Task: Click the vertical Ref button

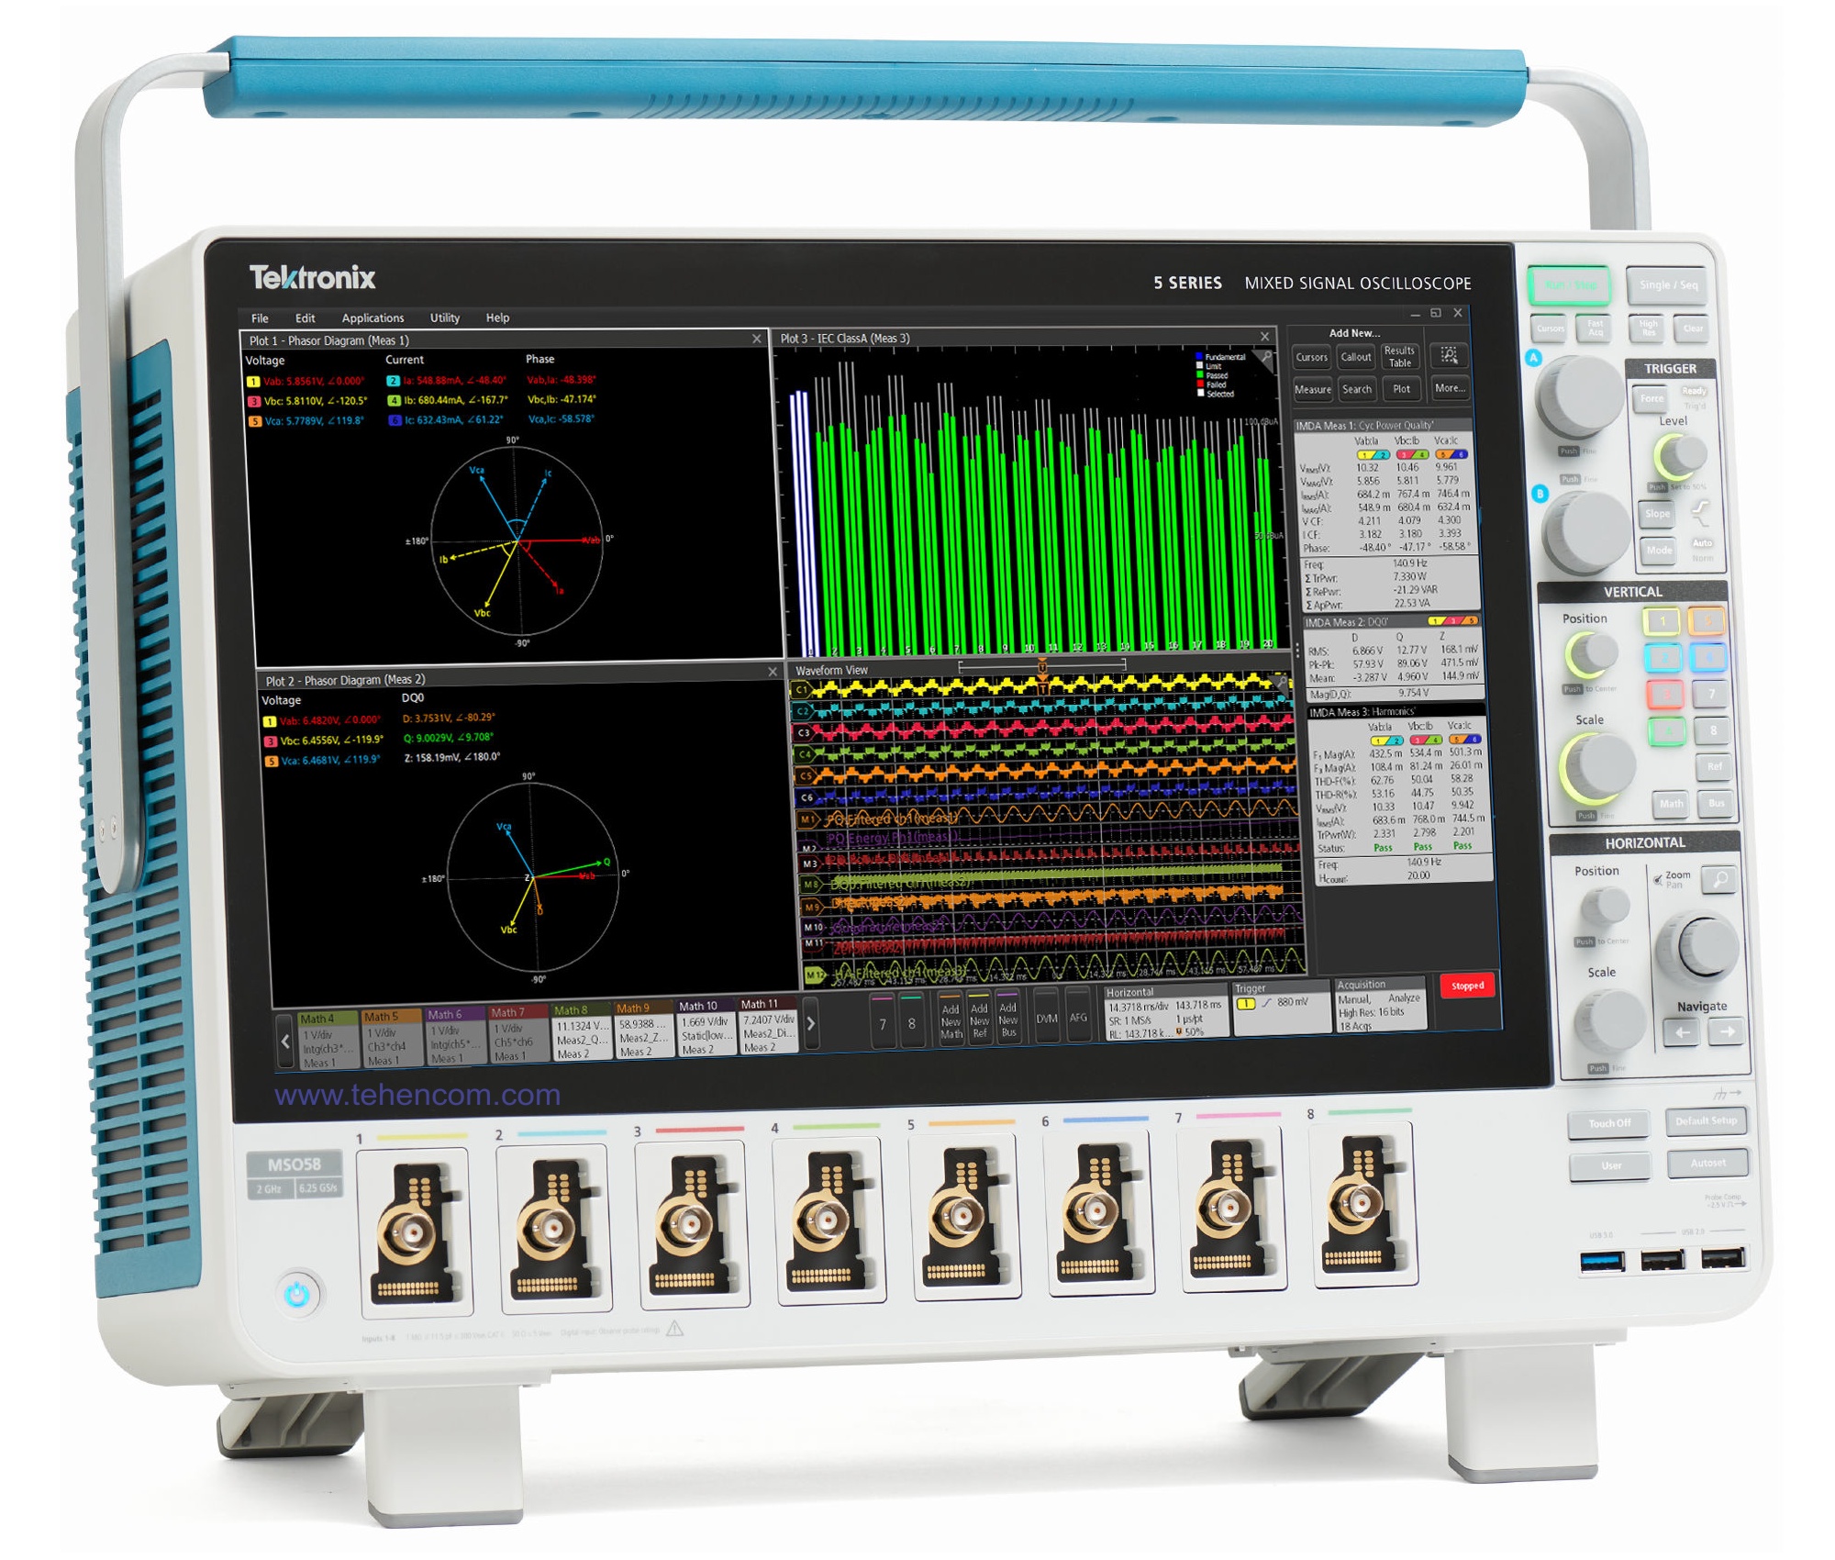Action: click(1714, 766)
